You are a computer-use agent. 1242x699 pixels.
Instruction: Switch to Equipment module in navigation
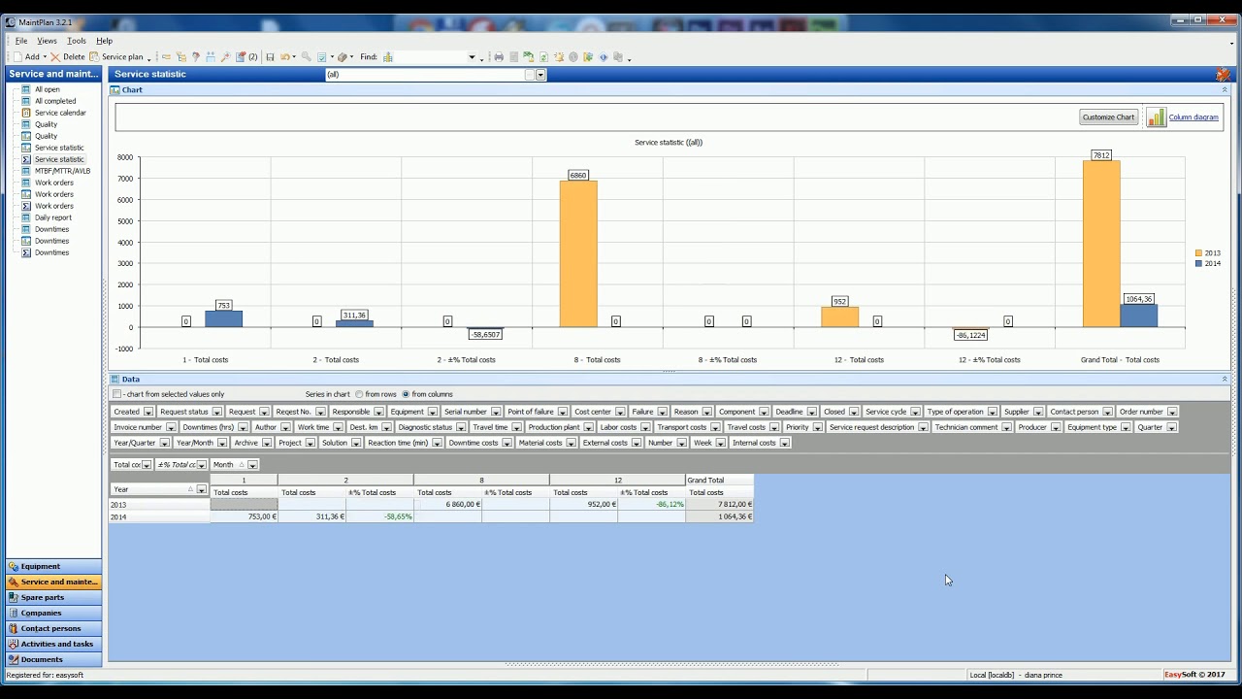[x=53, y=566]
